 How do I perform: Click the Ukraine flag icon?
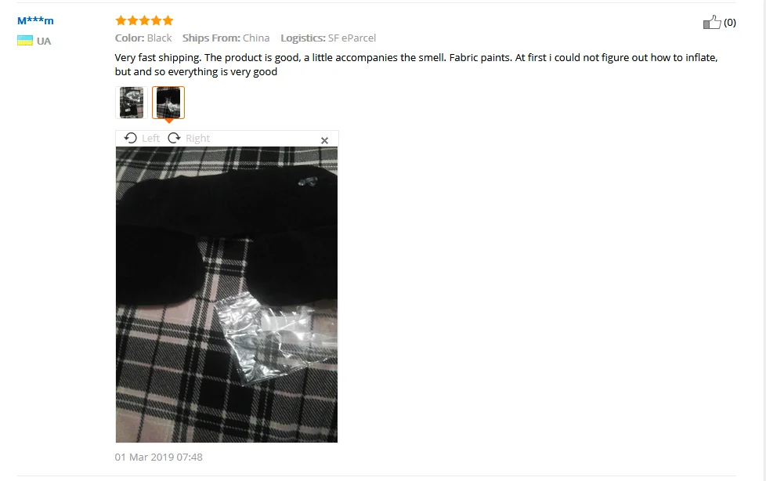coord(25,41)
